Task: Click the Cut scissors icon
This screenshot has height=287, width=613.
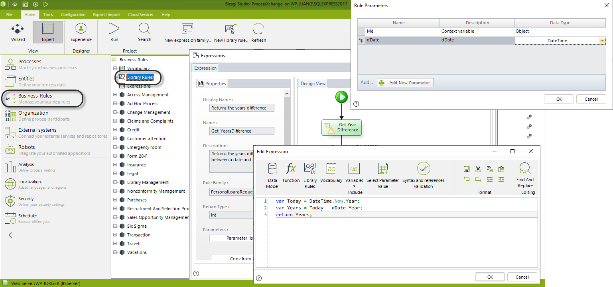Action: point(478,169)
